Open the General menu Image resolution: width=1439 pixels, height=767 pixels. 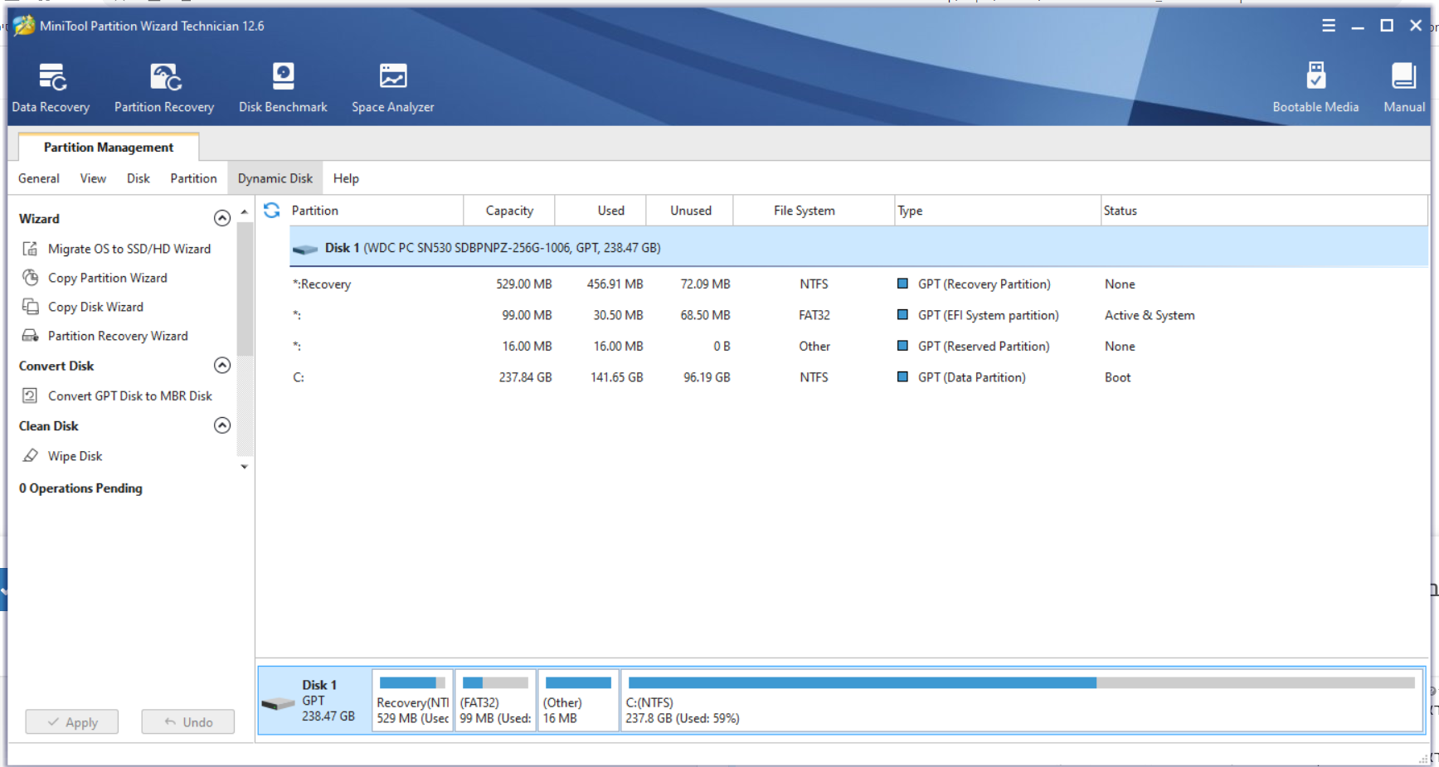[39, 178]
